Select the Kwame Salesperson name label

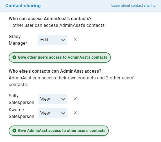tap(21, 113)
